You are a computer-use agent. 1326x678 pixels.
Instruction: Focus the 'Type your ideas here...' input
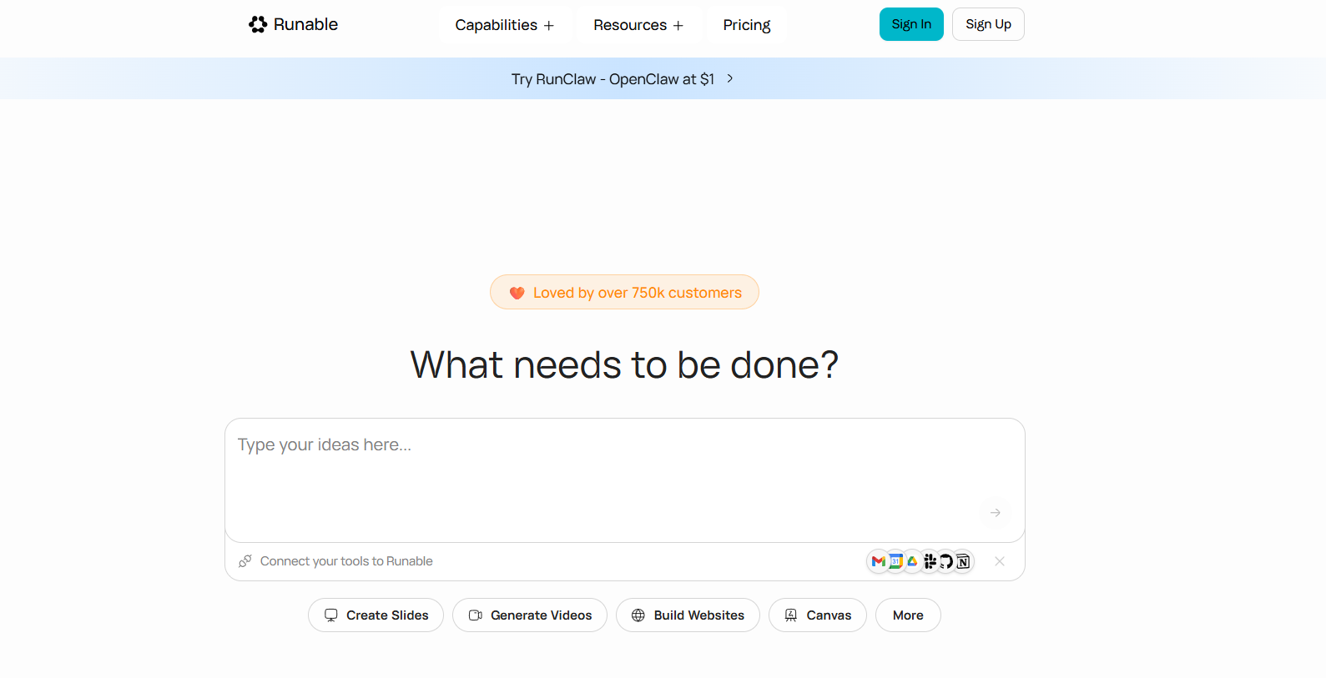[624, 480]
